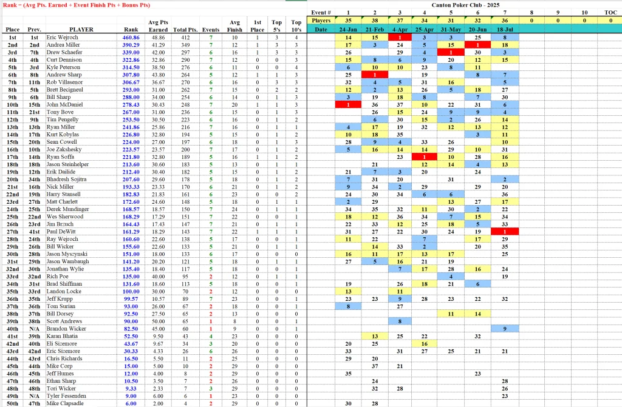Click the Avg Pts Earned column header
This screenshot has width=622, height=407.
[x=158, y=25]
